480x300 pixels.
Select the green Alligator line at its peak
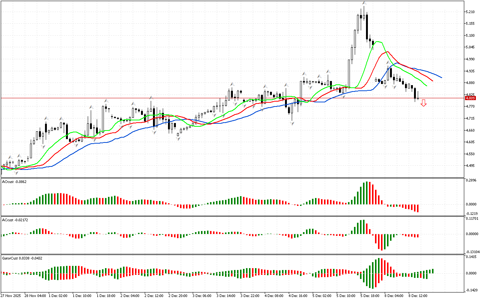pyautogui.click(x=379, y=42)
